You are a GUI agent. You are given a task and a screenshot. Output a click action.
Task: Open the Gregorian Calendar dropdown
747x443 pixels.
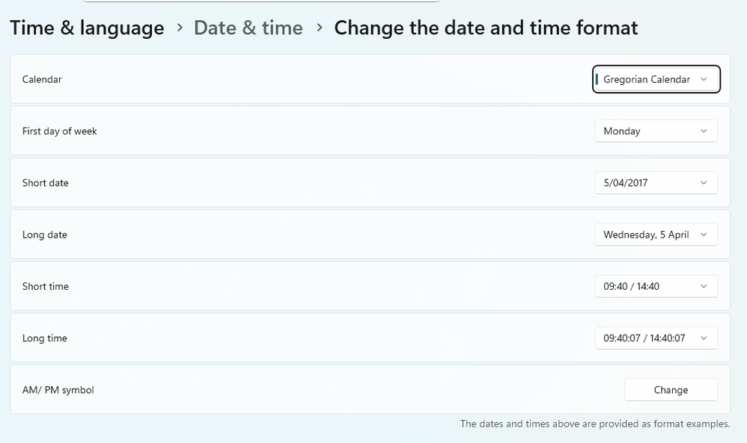click(x=656, y=79)
